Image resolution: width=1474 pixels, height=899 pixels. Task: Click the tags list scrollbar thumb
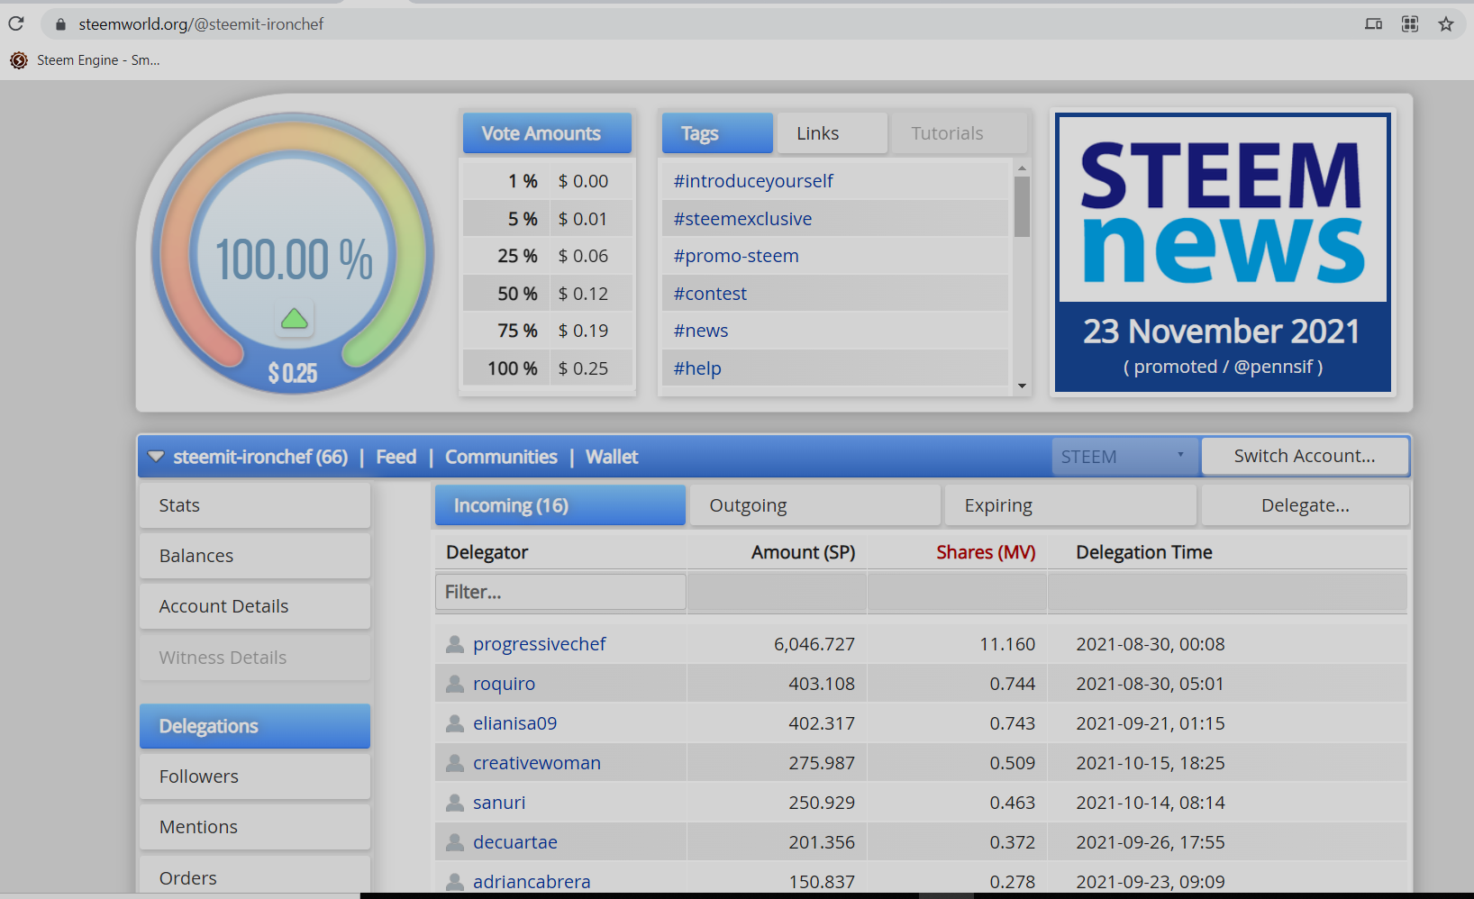(x=1022, y=206)
